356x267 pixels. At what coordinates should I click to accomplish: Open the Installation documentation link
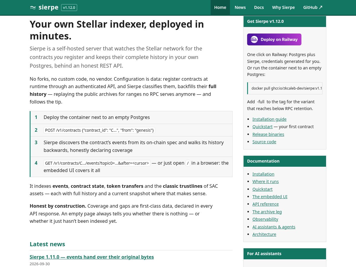click(x=263, y=174)
